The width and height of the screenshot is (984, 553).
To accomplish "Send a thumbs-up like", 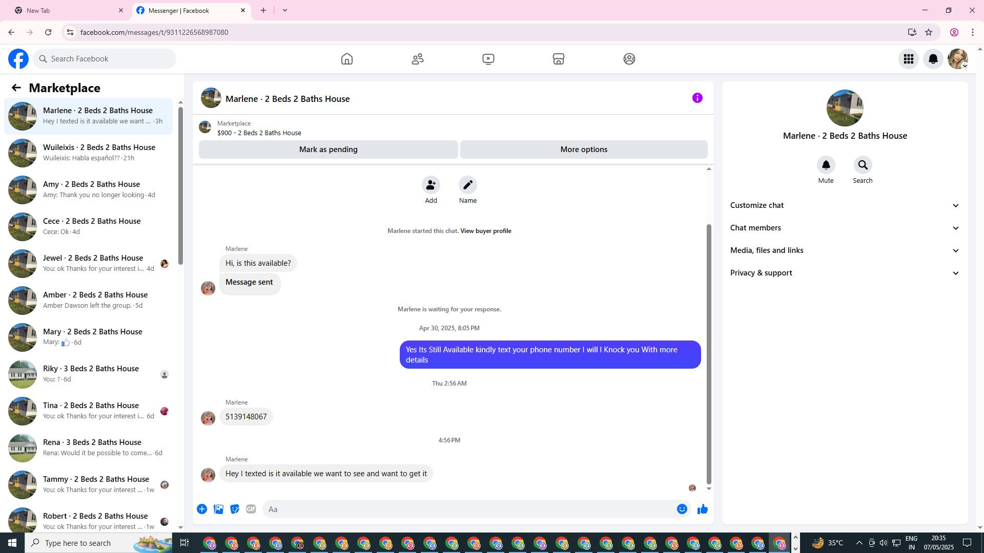I will 702,509.
